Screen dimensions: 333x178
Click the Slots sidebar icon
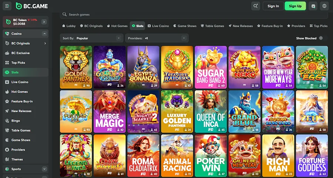7,72
